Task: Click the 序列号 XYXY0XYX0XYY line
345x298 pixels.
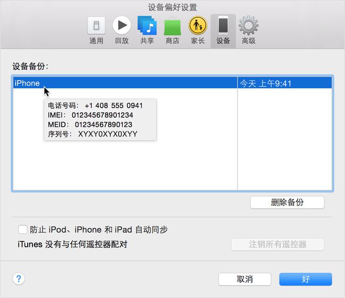Action: pos(93,134)
